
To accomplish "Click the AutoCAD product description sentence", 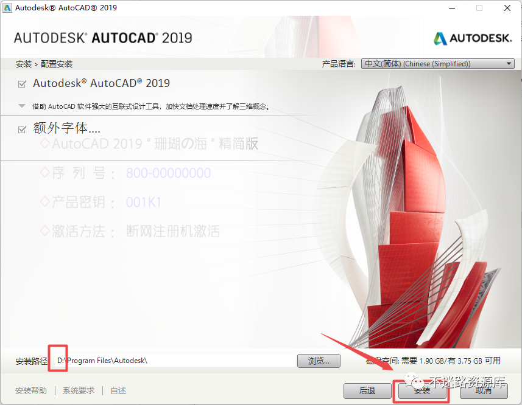I will pos(151,106).
